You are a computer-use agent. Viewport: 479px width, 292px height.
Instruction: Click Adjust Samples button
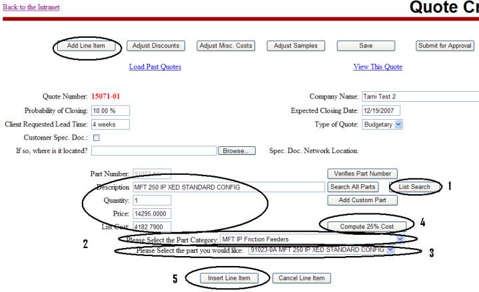point(294,46)
